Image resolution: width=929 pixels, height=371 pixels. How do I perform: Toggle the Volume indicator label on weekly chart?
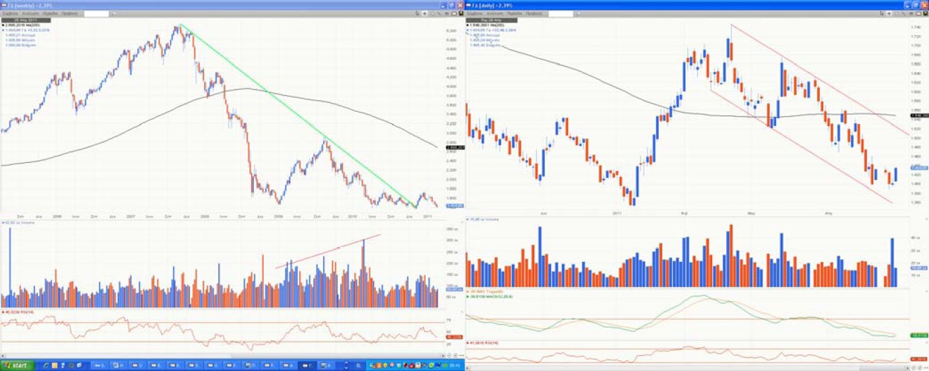point(19,221)
